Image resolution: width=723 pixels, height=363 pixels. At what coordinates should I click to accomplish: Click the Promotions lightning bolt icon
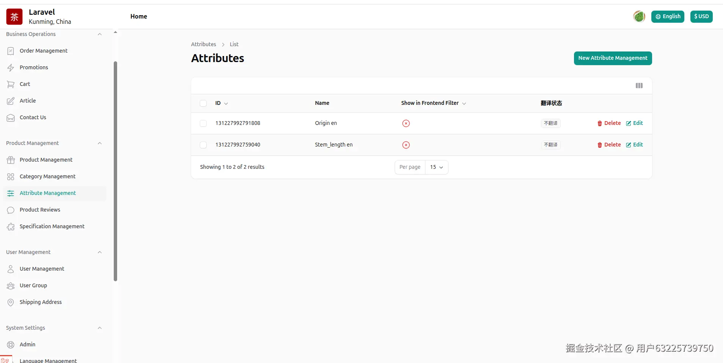click(11, 68)
